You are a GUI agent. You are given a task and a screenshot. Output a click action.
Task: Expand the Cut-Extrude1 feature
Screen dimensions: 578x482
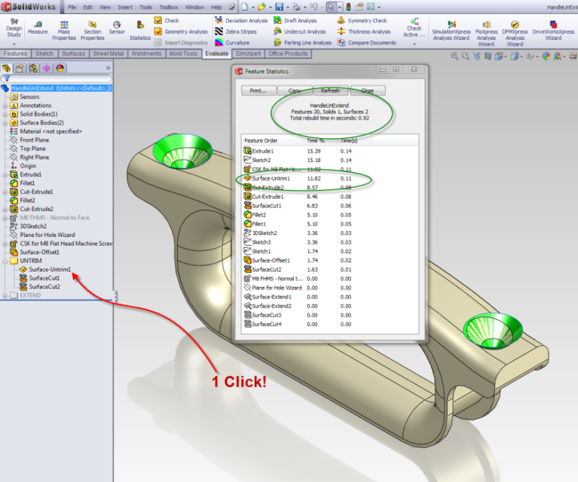(5, 191)
